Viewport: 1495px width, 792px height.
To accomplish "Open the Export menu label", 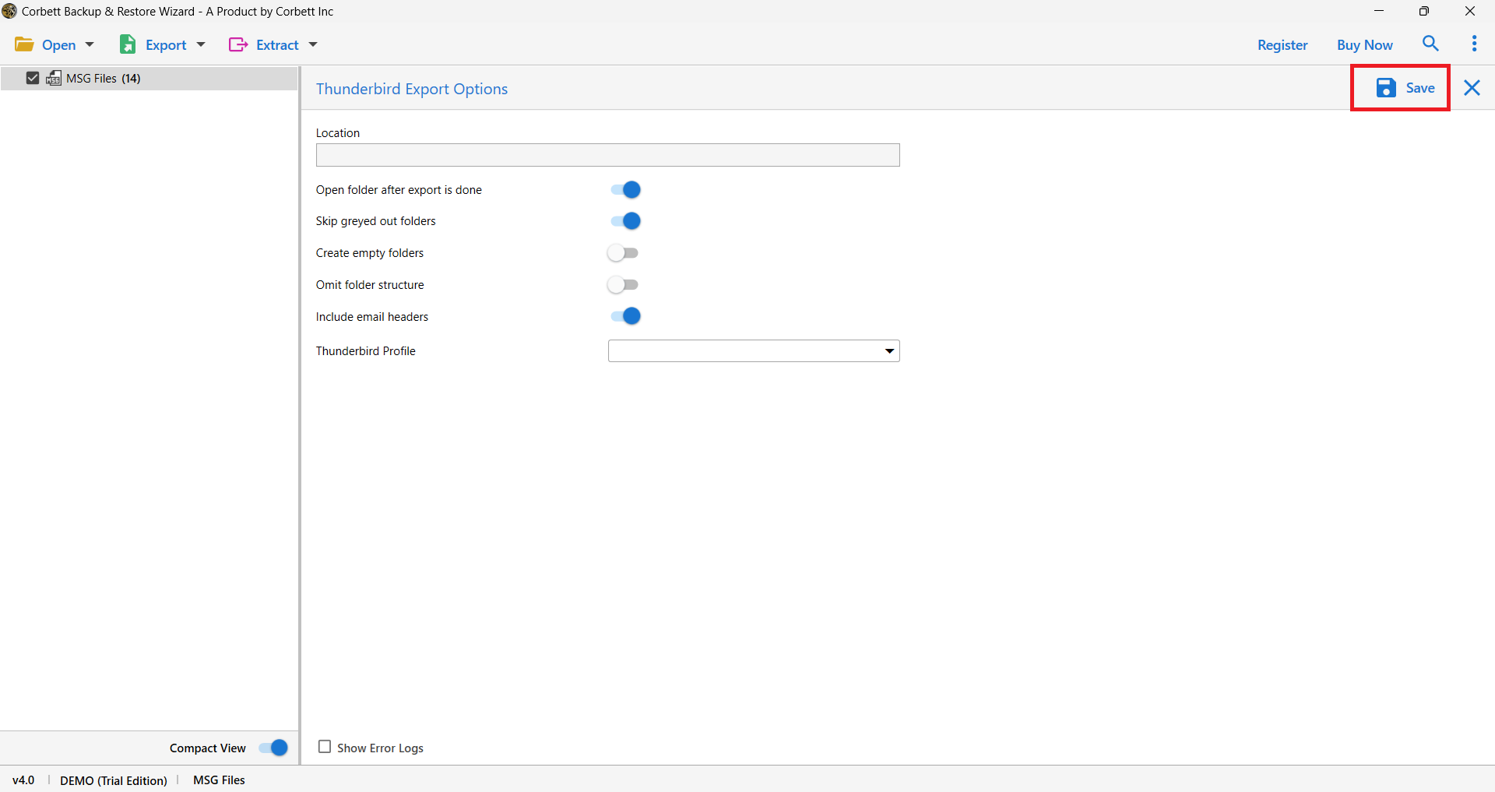I will (x=166, y=45).
